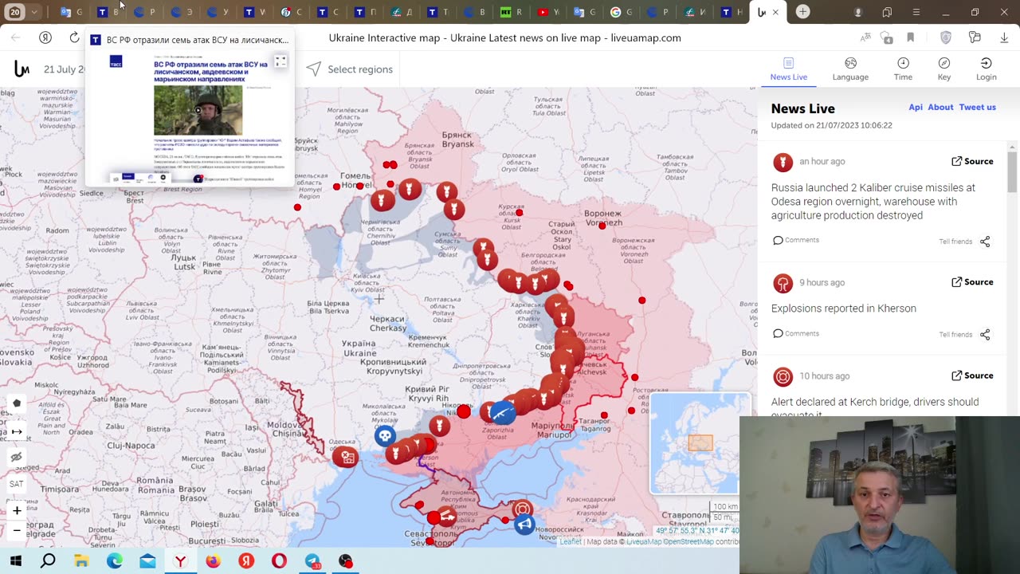Open the About link
The width and height of the screenshot is (1020, 574).
940,107
